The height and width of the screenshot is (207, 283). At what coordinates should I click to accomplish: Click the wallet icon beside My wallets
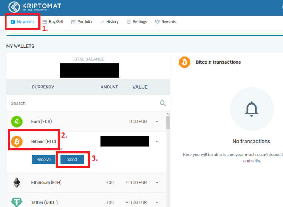[13, 22]
